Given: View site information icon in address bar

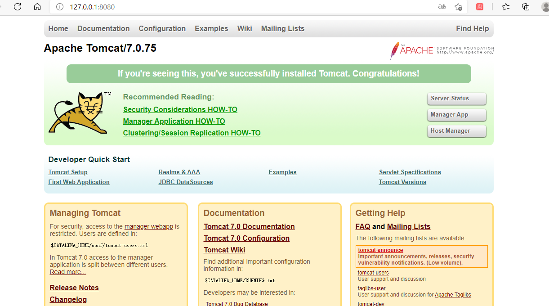Looking at the screenshot, I should click(x=59, y=7).
